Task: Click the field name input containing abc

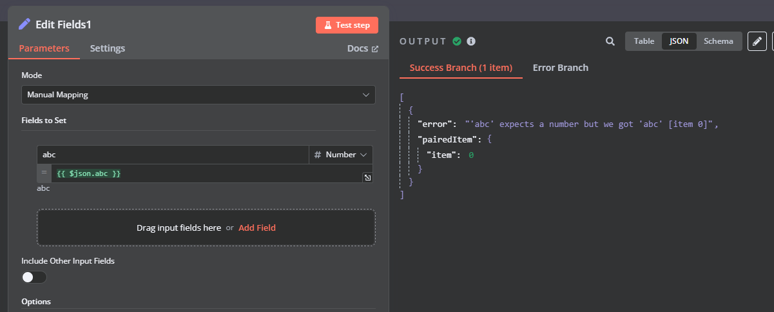Action: point(173,155)
